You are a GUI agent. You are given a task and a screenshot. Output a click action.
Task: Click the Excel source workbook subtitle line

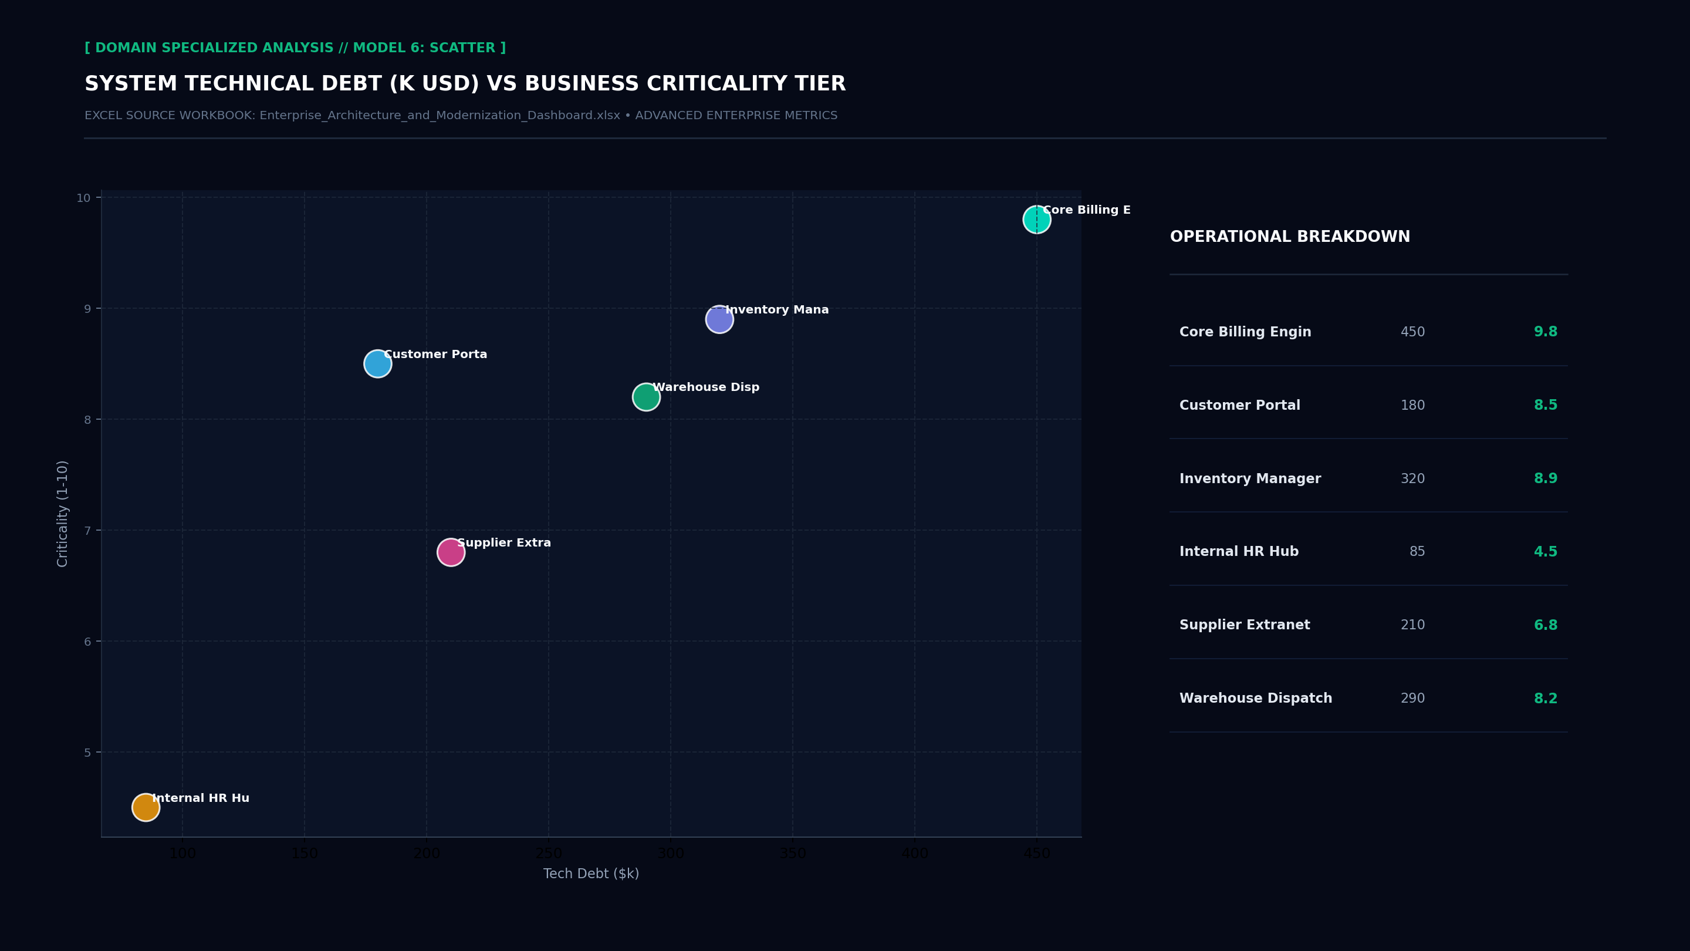click(461, 116)
